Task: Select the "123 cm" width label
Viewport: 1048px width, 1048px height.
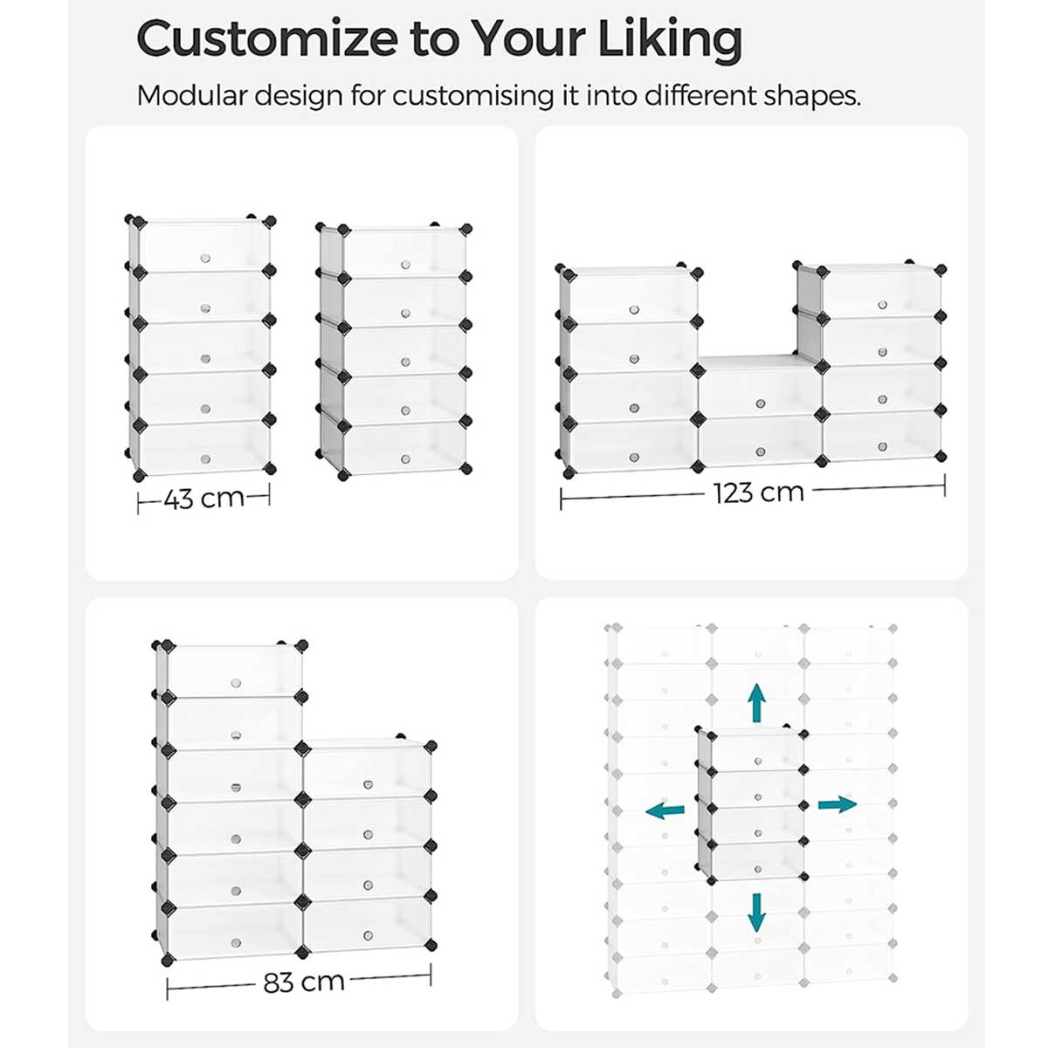Action: click(x=758, y=493)
